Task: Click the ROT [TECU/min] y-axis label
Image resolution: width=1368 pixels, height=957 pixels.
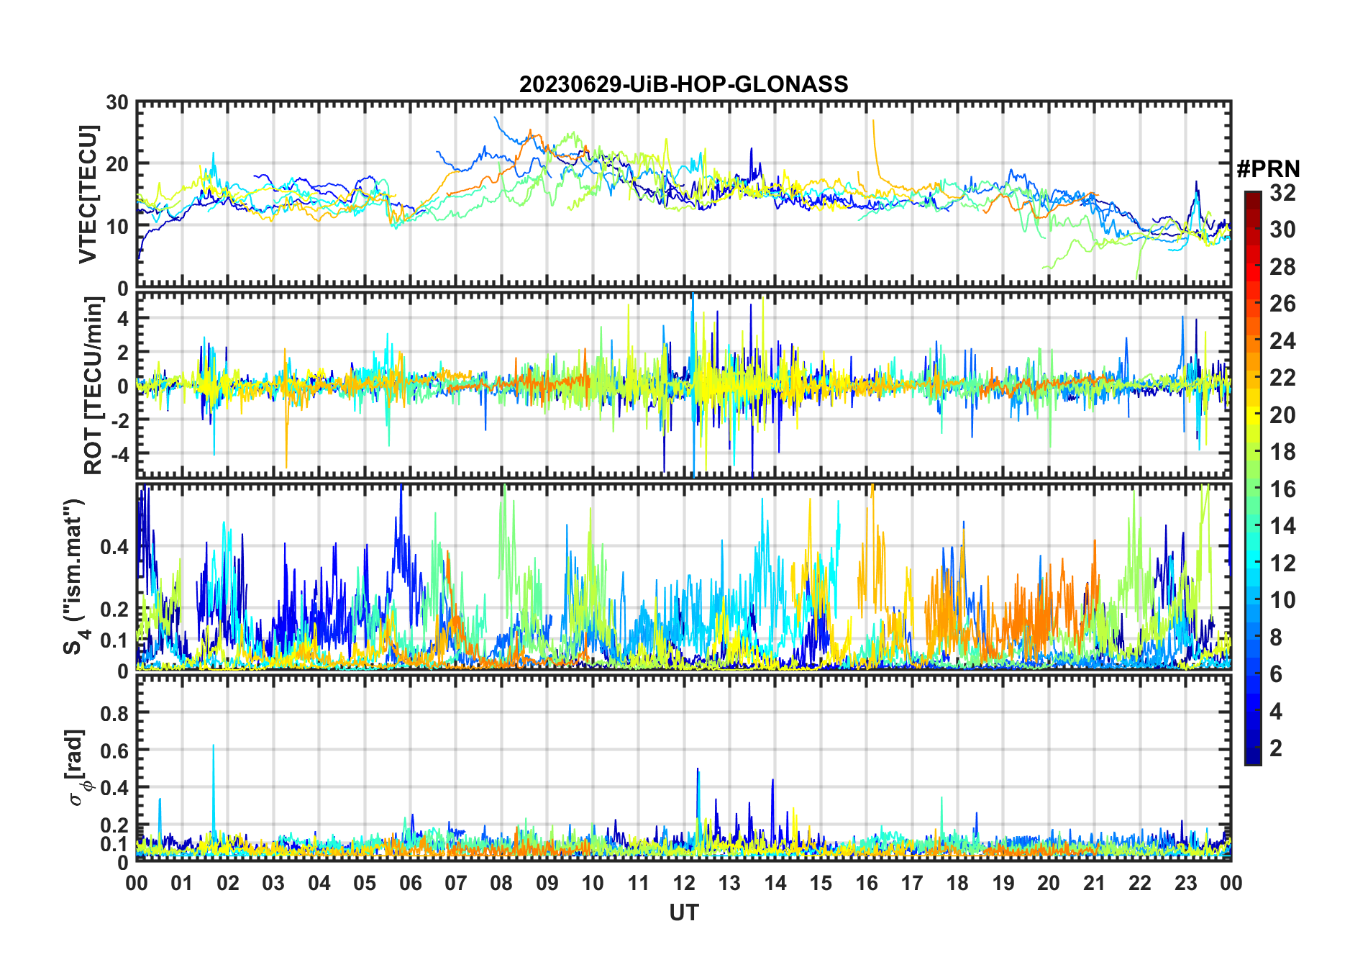Action: coord(94,386)
